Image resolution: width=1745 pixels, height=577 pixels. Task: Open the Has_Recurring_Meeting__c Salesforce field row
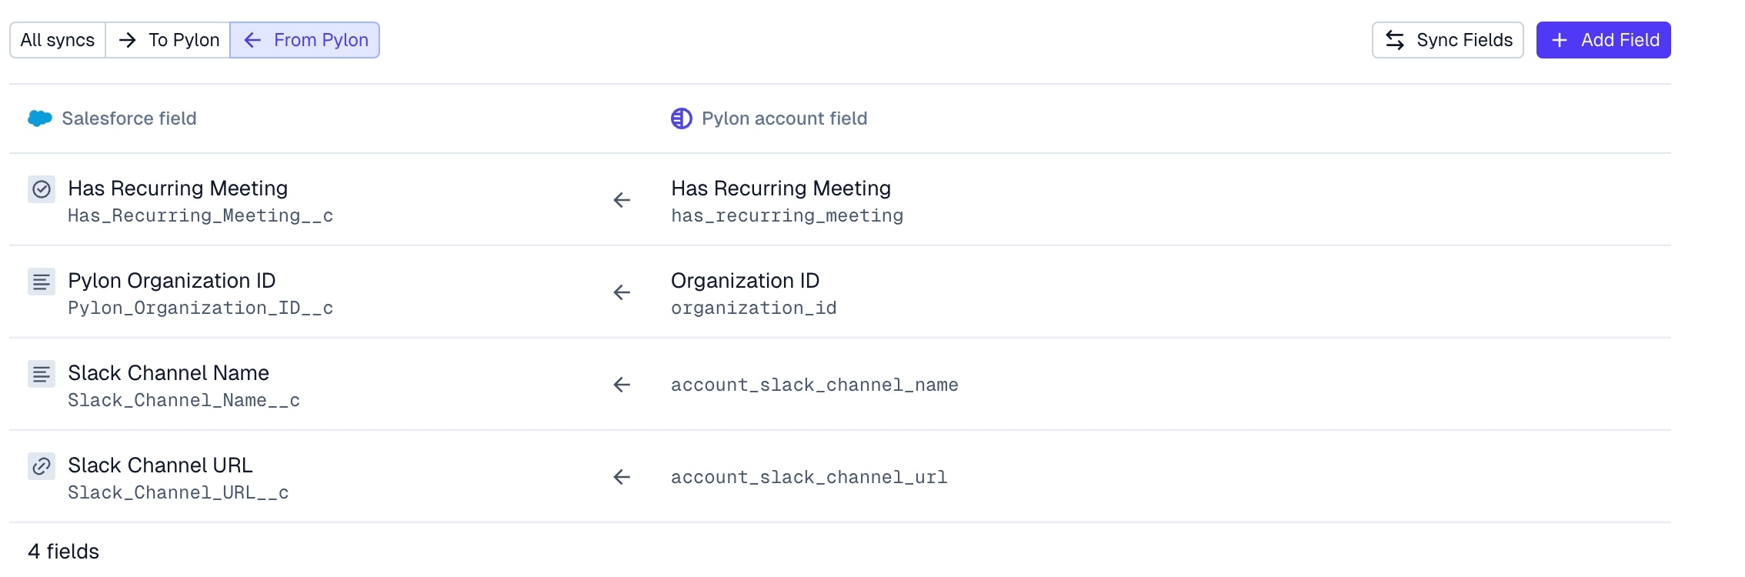pyautogui.click(x=200, y=216)
